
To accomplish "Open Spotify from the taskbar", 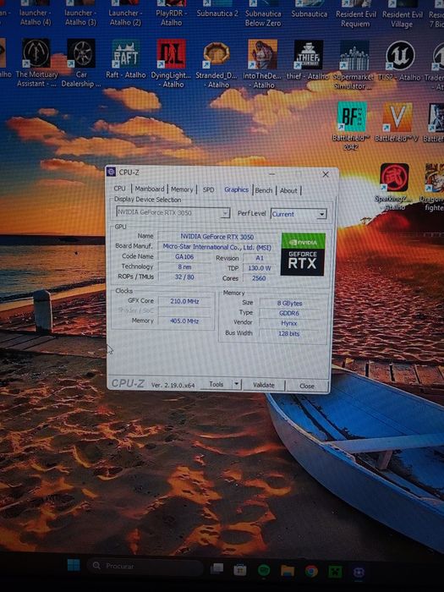I will 264,570.
